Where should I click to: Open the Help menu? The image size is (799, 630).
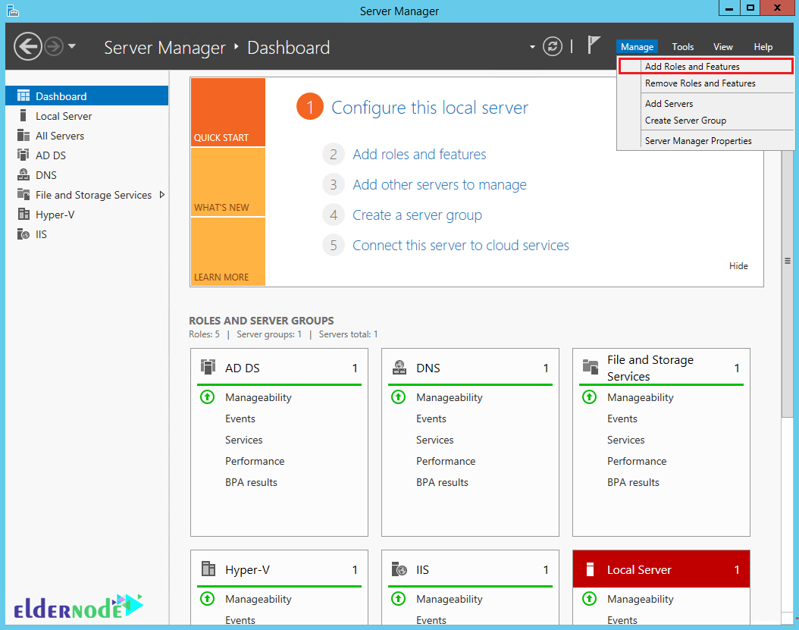tap(763, 47)
